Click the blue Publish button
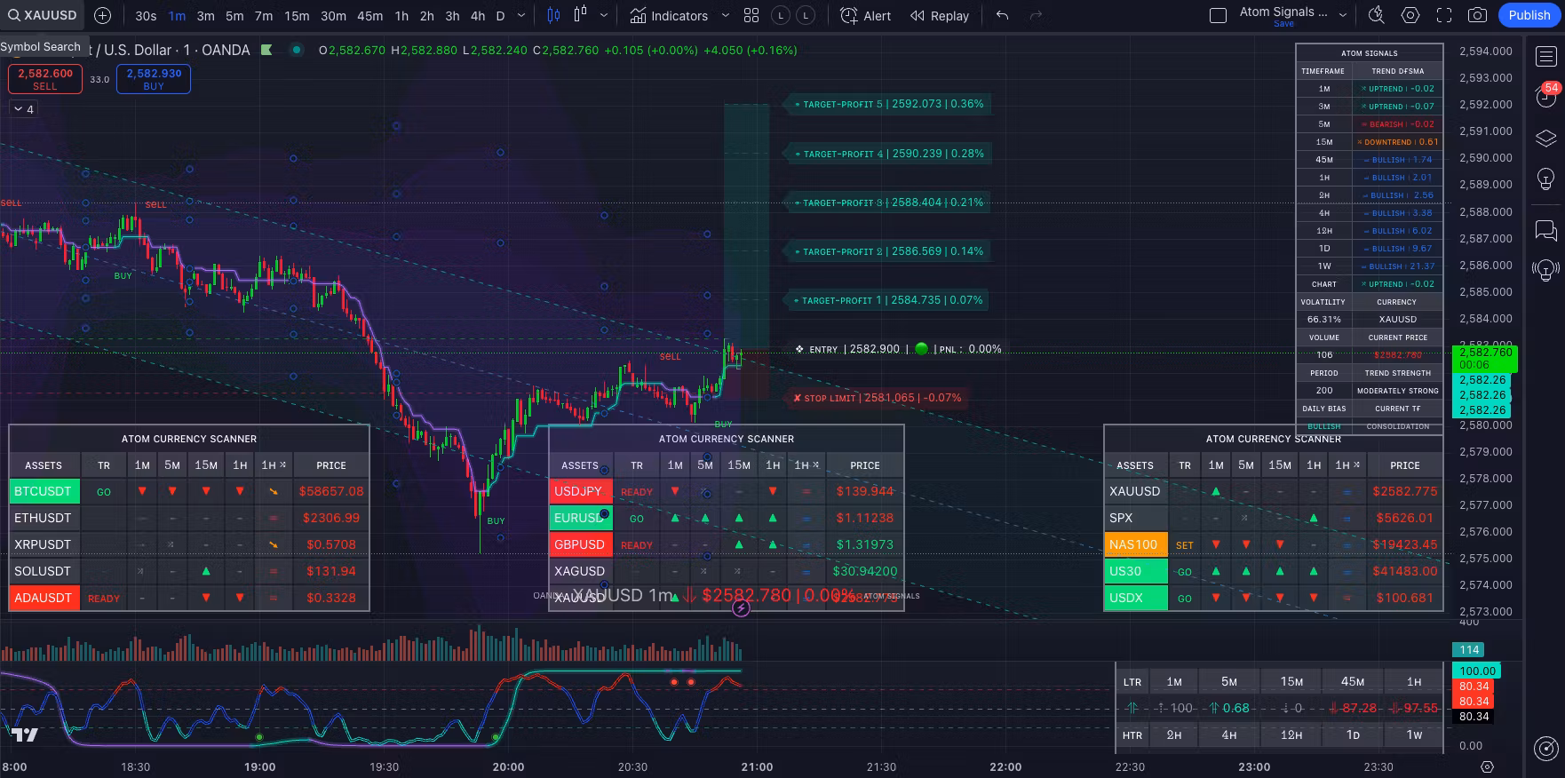1565x778 pixels. pos(1529,15)
